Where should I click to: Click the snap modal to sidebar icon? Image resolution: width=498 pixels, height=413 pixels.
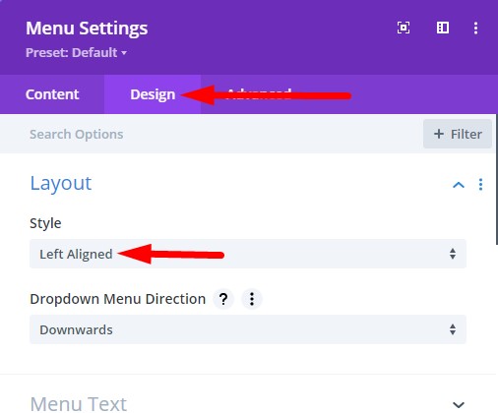click(443, 28)
